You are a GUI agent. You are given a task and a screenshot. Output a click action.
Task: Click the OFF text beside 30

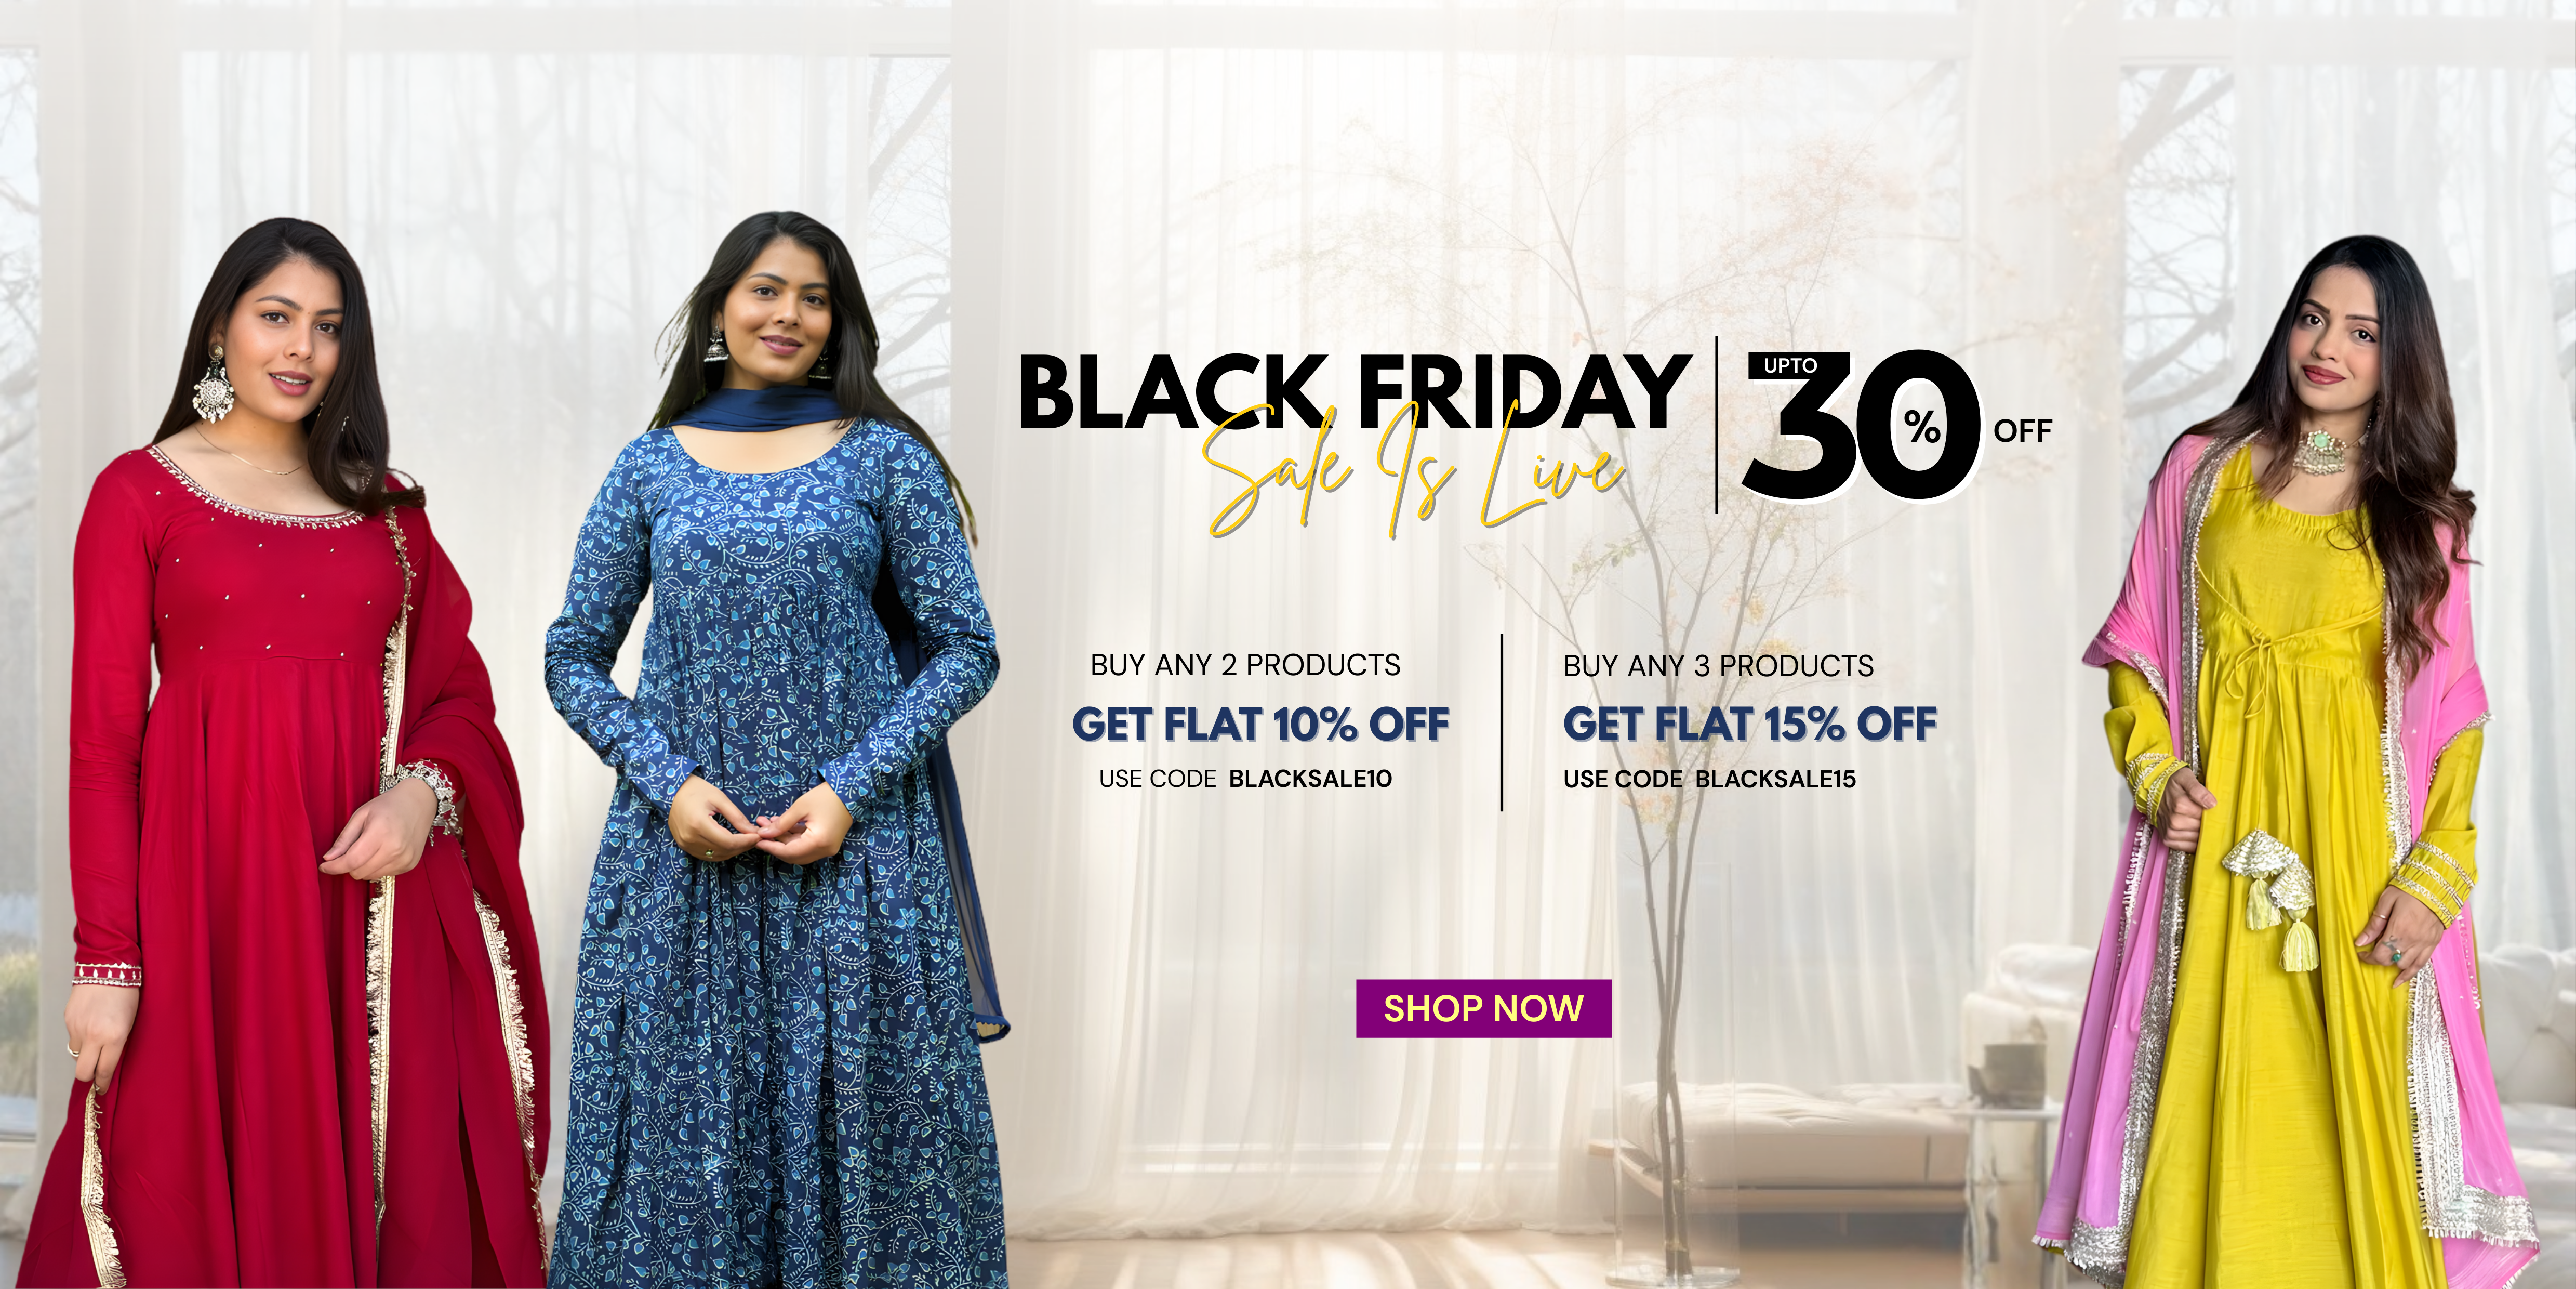2022,431
